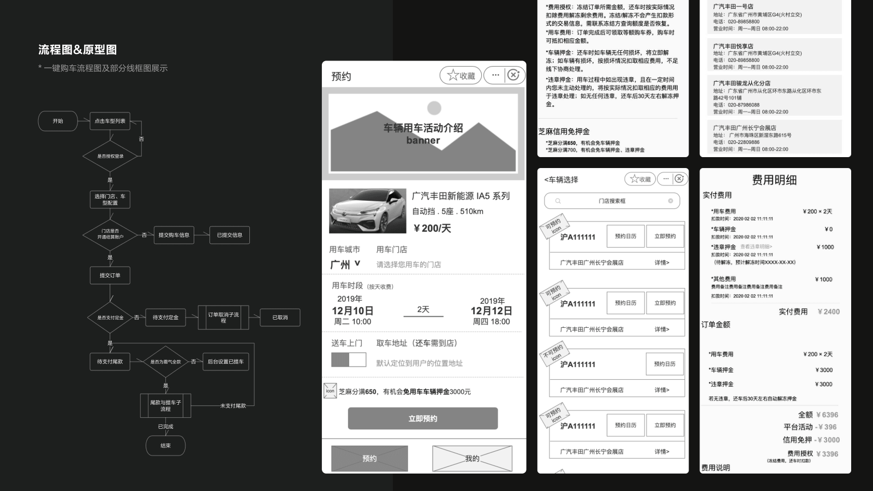The image size is (873, 491).
Task: Select 广汽丰田广州长宁会展店 entry in the store address list
Action: (774, 138)
